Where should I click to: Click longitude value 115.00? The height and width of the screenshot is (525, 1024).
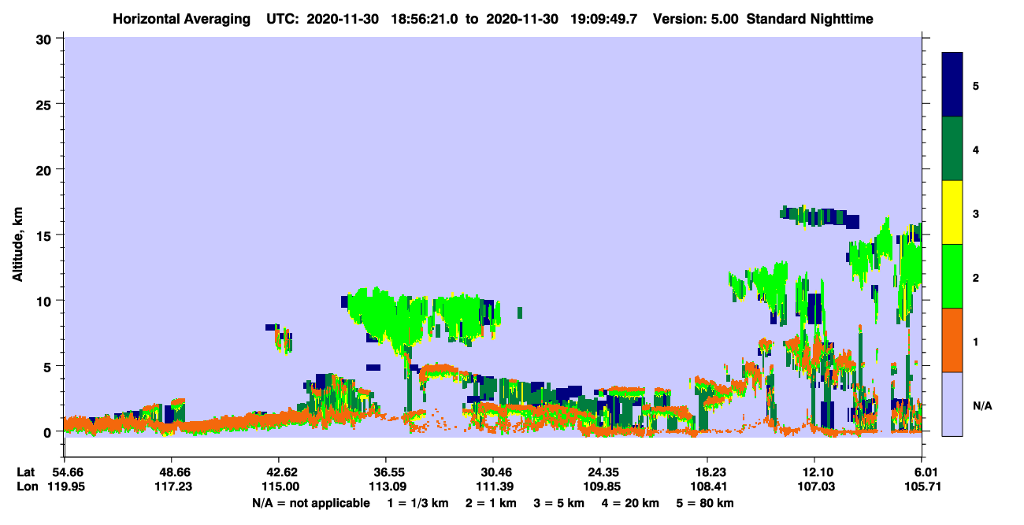[x=279, y=486]
